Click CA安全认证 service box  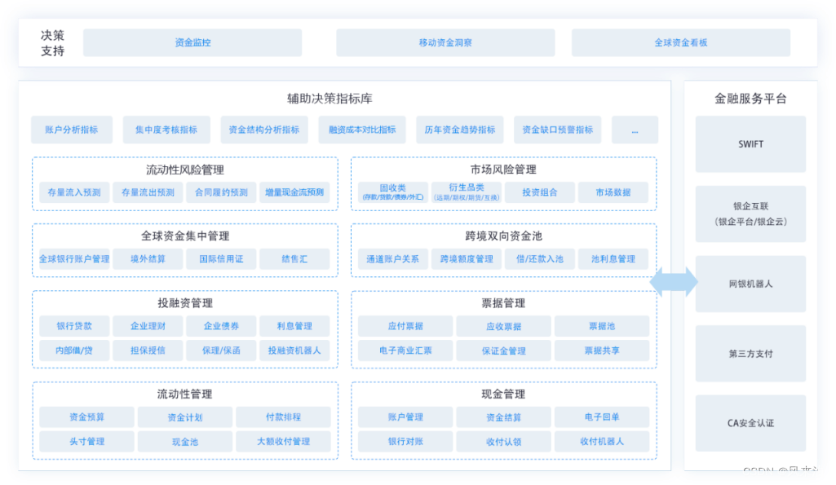(x=750, y=423)
